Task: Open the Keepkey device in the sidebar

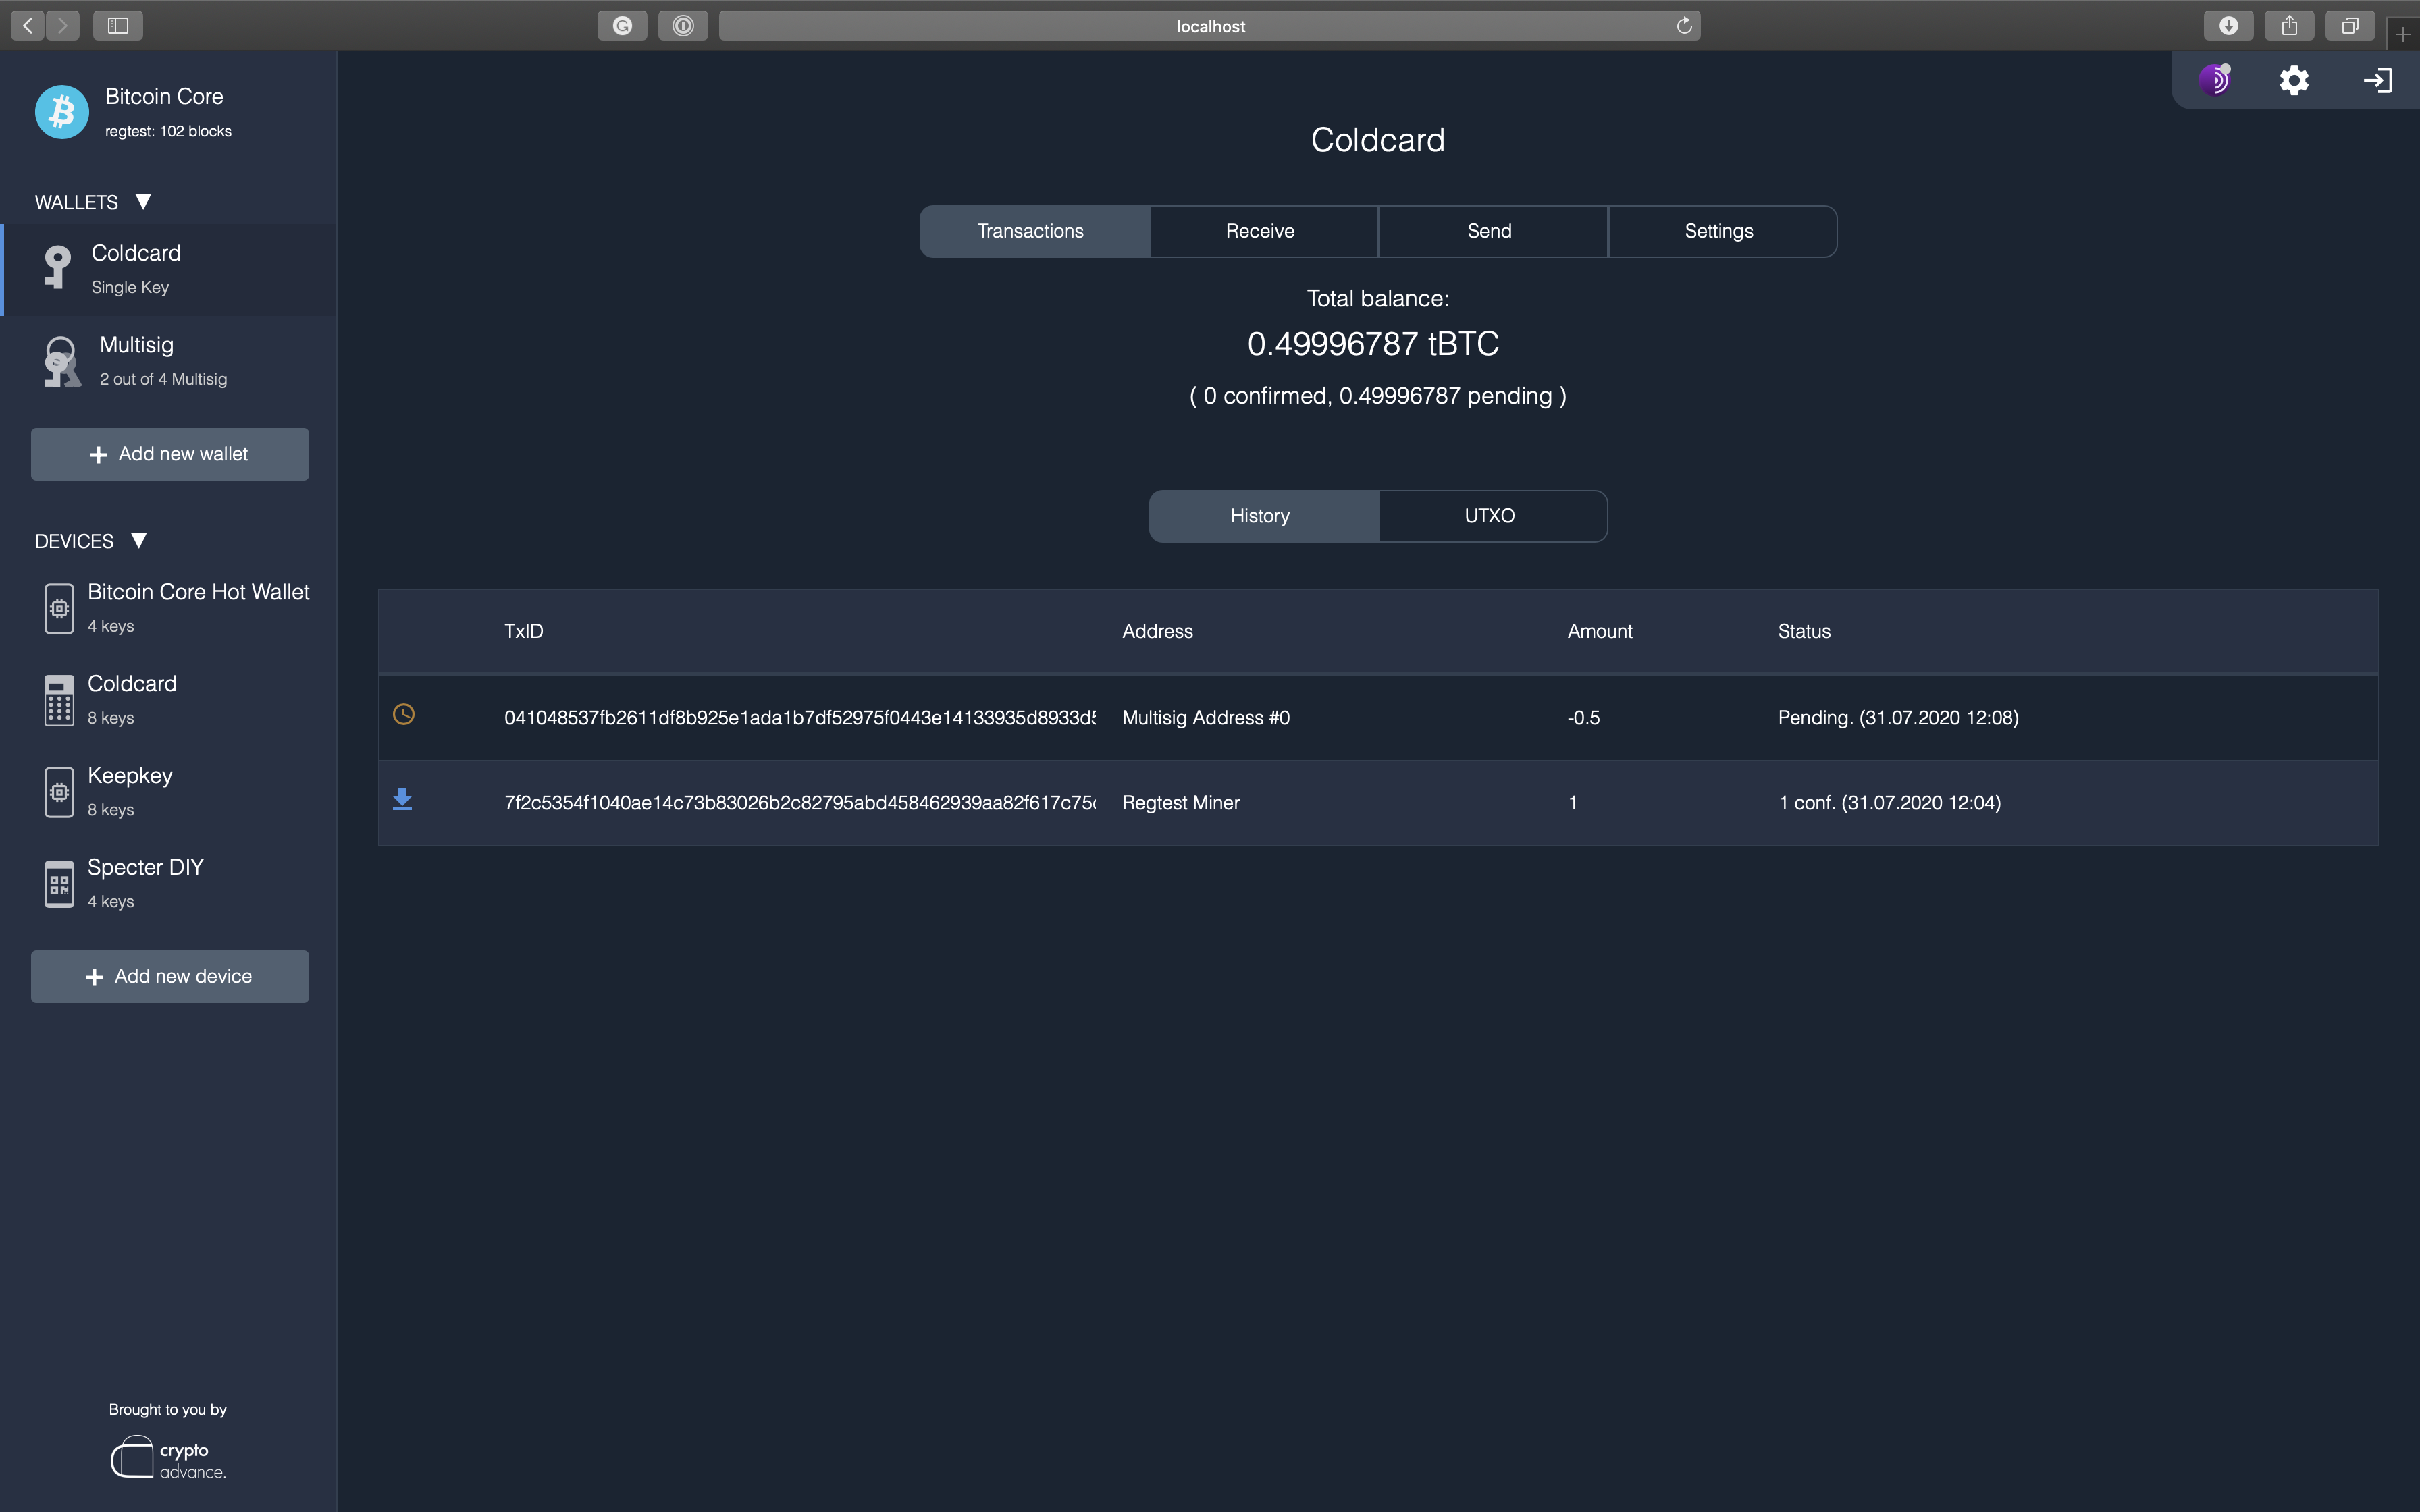Action: (130, 790)
